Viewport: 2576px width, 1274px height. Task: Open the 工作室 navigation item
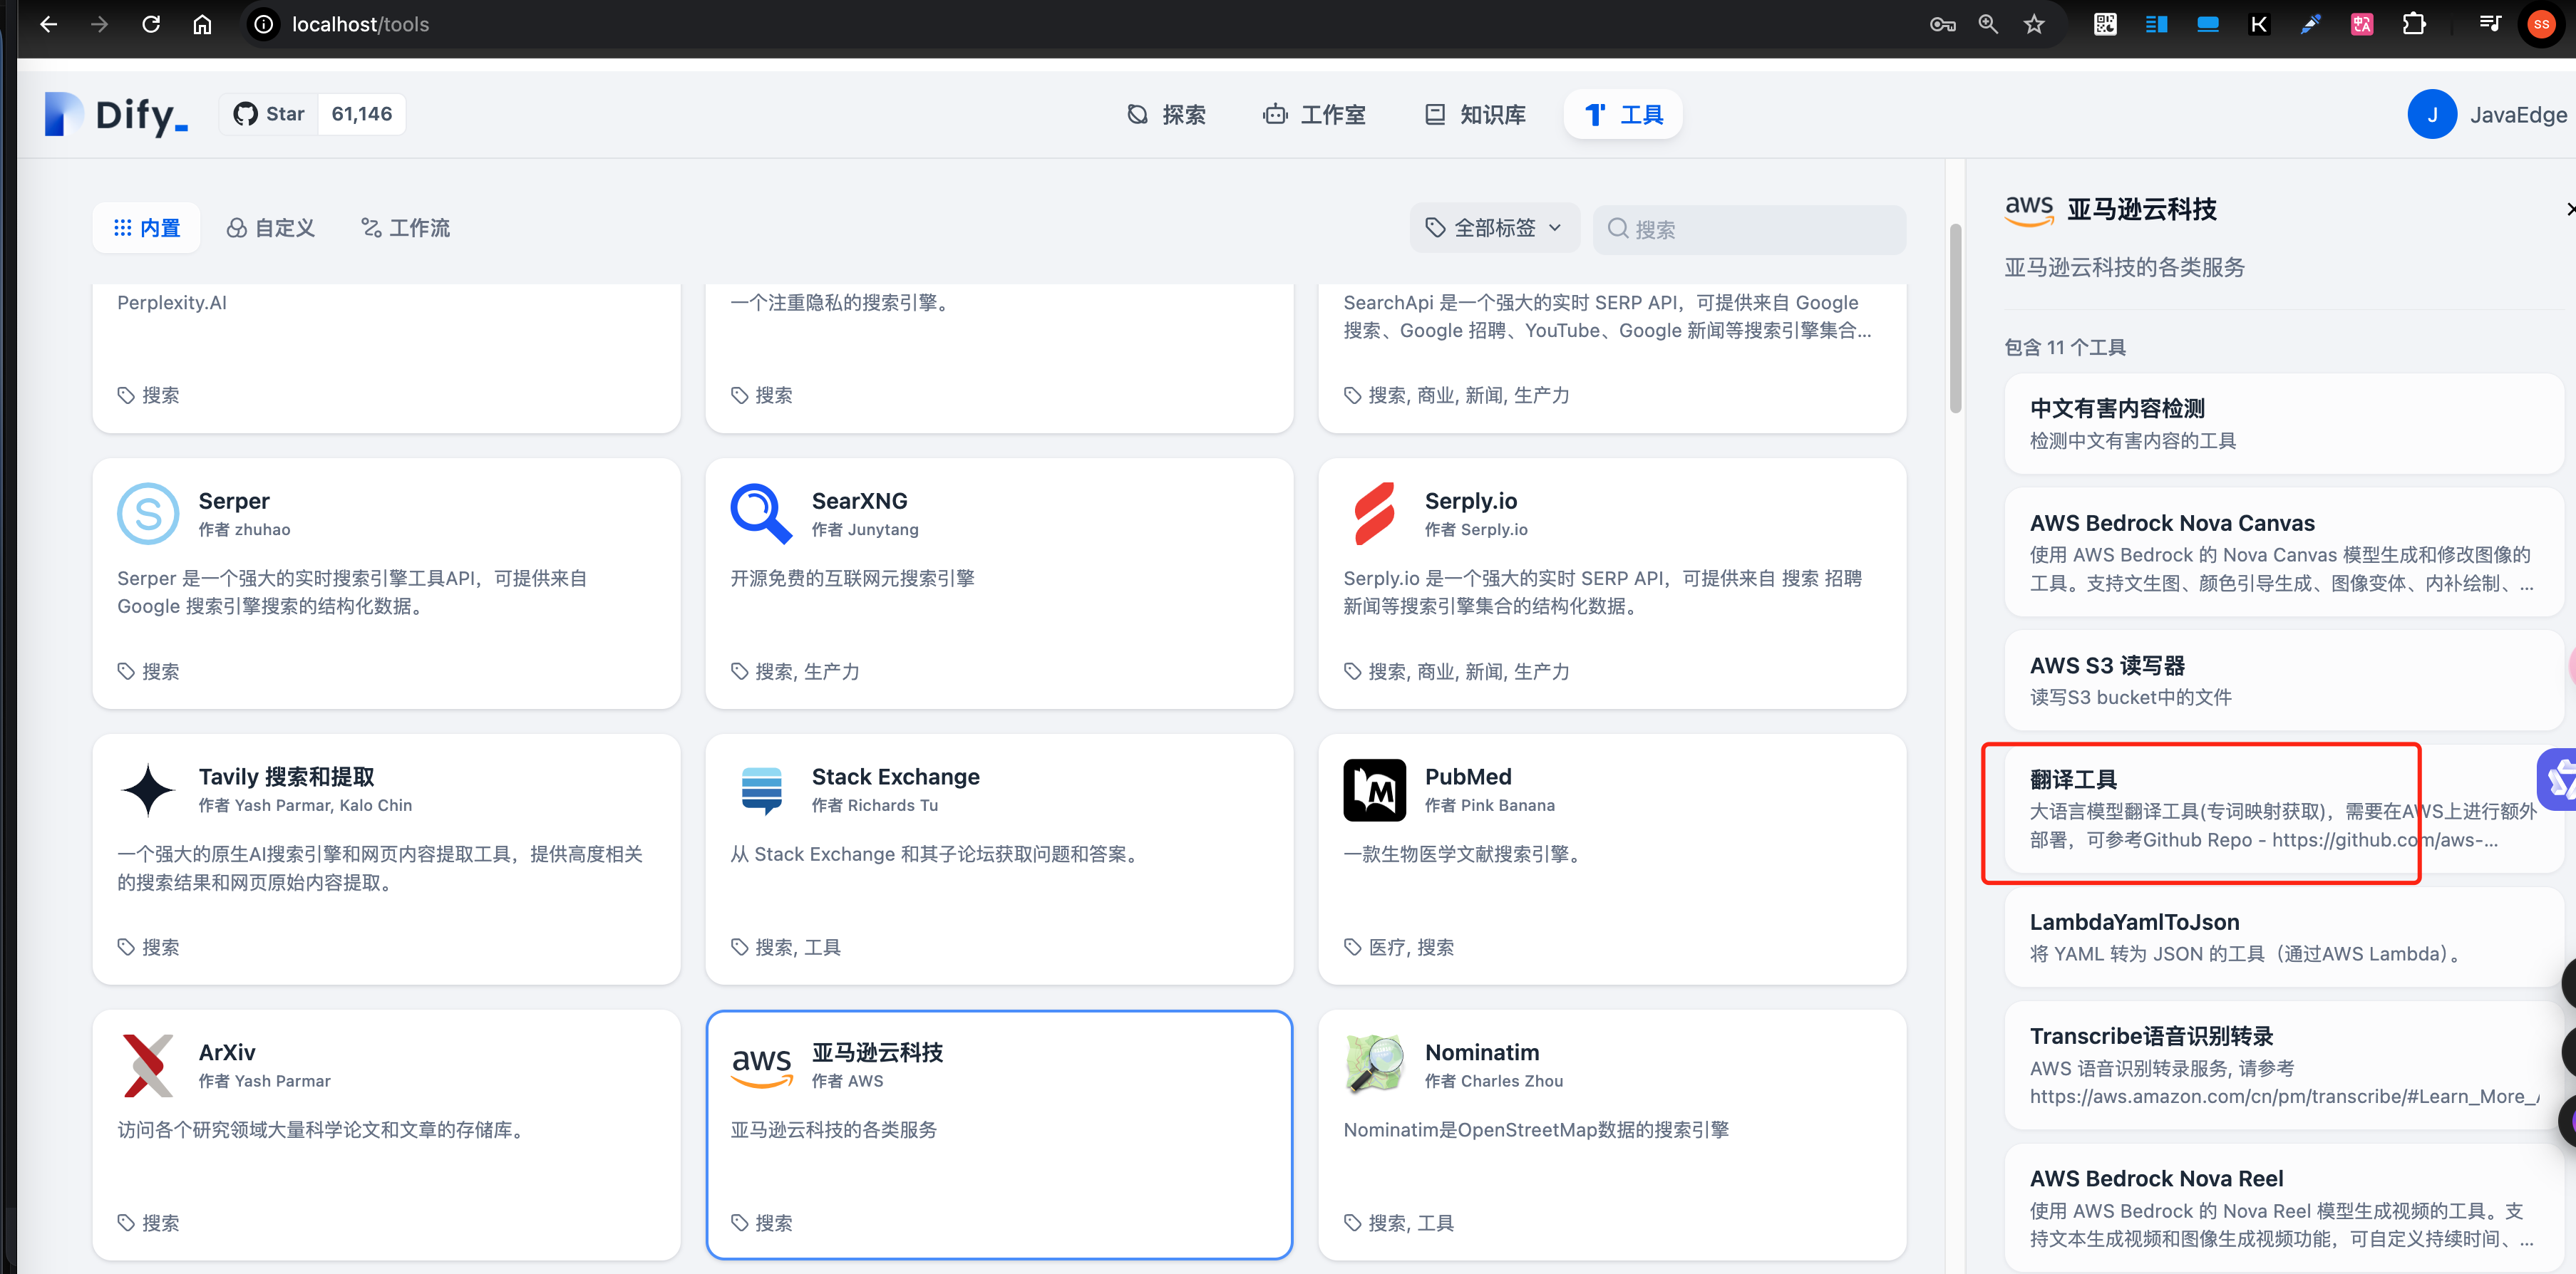click(1314, 115)
